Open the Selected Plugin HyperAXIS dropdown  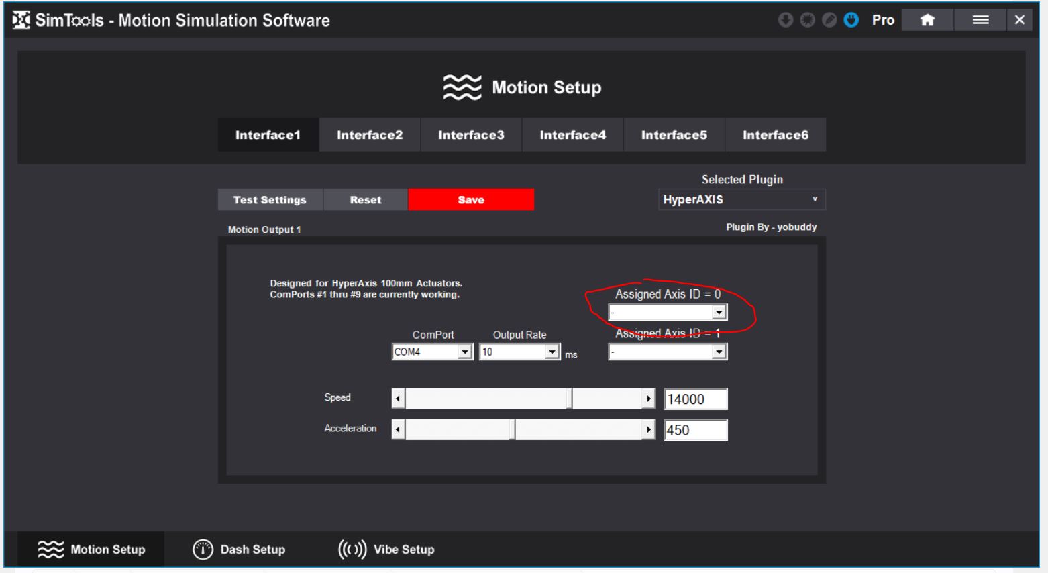tap(742, 199)
